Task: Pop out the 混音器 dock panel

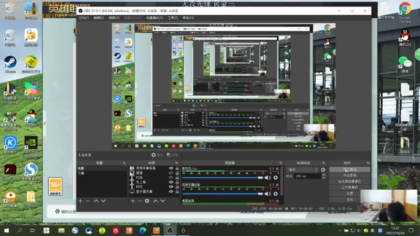Action: tap(280, 163)
